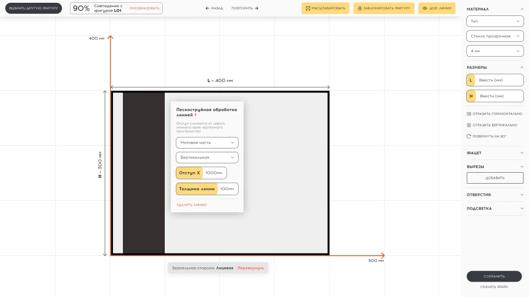Collapse the Размеры section
Viewport: 529px width, 297px height.
522,67
